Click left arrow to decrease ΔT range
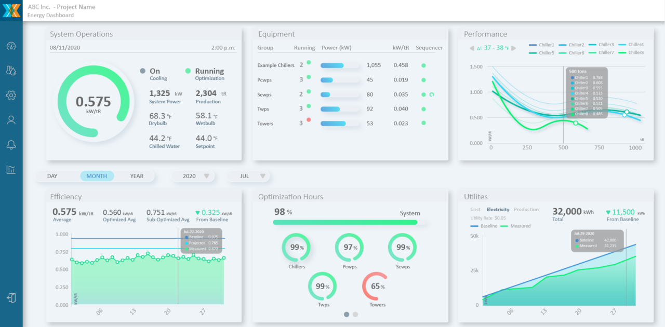 click(x=472, y=48)
